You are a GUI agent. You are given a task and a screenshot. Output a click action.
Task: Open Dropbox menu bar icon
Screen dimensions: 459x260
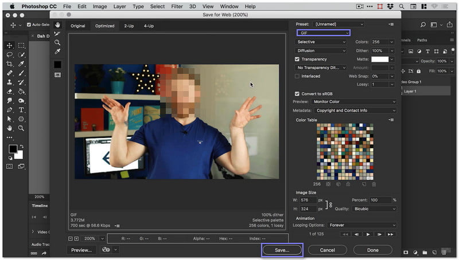(390, 6)
